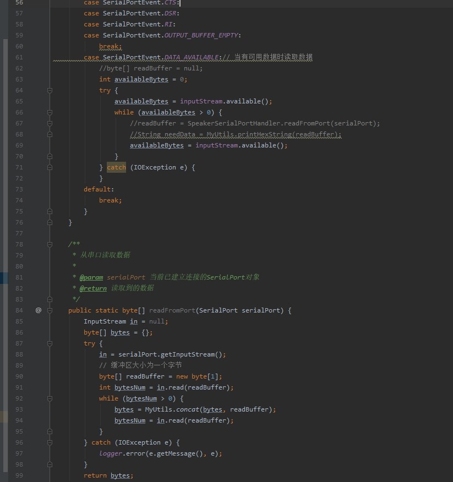The height and width of the screenshot is (482, 453).
Task: Collapse the readFromPort method at line 84
Action: (50, 310)
